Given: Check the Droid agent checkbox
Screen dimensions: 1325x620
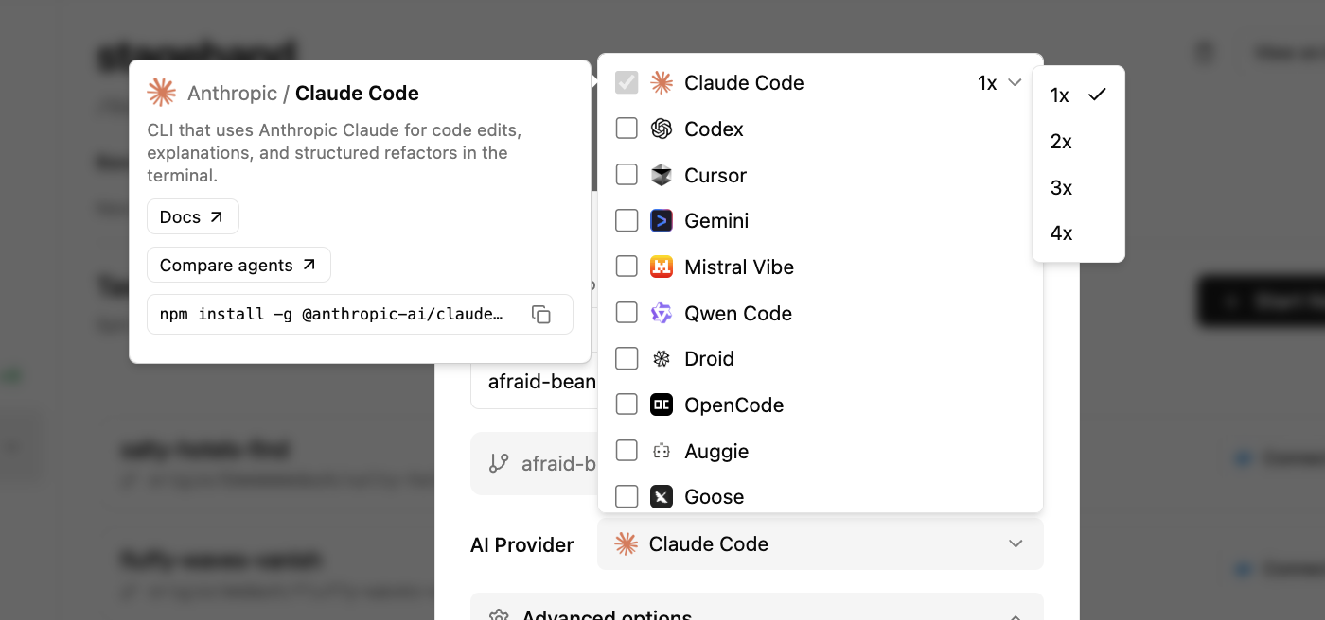Looking at the screenshot, I should pos(627,359).
